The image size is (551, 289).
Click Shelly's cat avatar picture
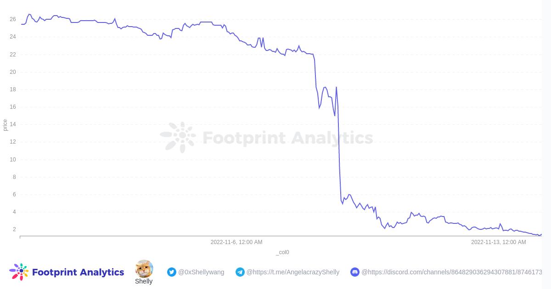click(144, 269)
